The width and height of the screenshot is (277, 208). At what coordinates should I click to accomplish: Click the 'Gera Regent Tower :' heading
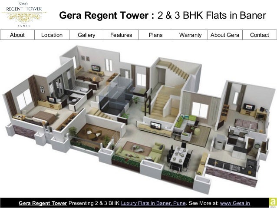(107, 15)
